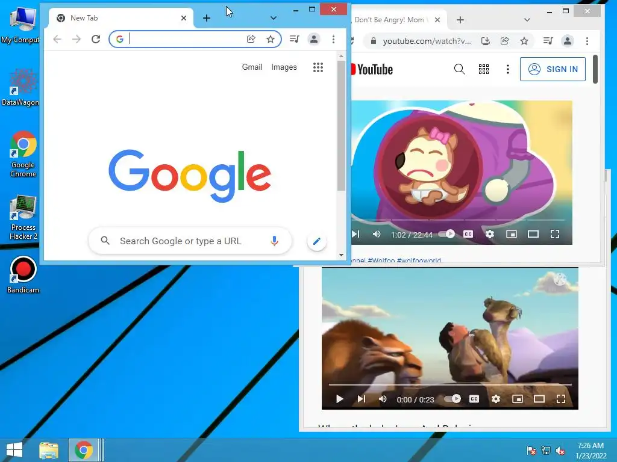Click forward arrow in New Tab window

[77, 39]
